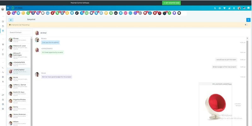Open the yellow Snapchat ghost icon
The image size is (252, 126).
tap(67, 13)
